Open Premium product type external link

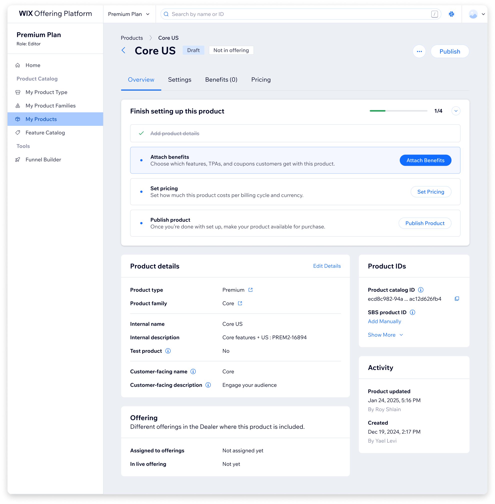[x=250, y=290]
